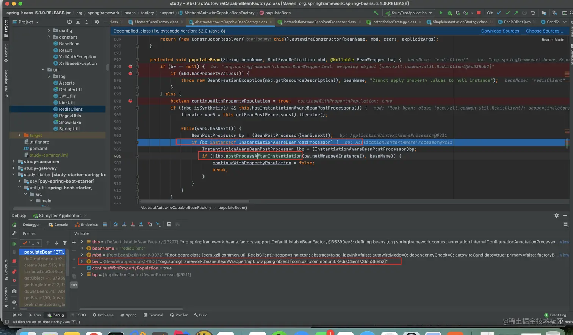The width and height of the screenshot is (573, 335).
Task: Open the Endpoints tab in the Debug panel
Action: coord(86,225)
